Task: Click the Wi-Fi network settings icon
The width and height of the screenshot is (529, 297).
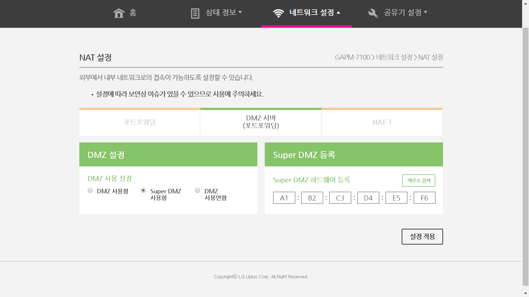Action: coord(278,13)
